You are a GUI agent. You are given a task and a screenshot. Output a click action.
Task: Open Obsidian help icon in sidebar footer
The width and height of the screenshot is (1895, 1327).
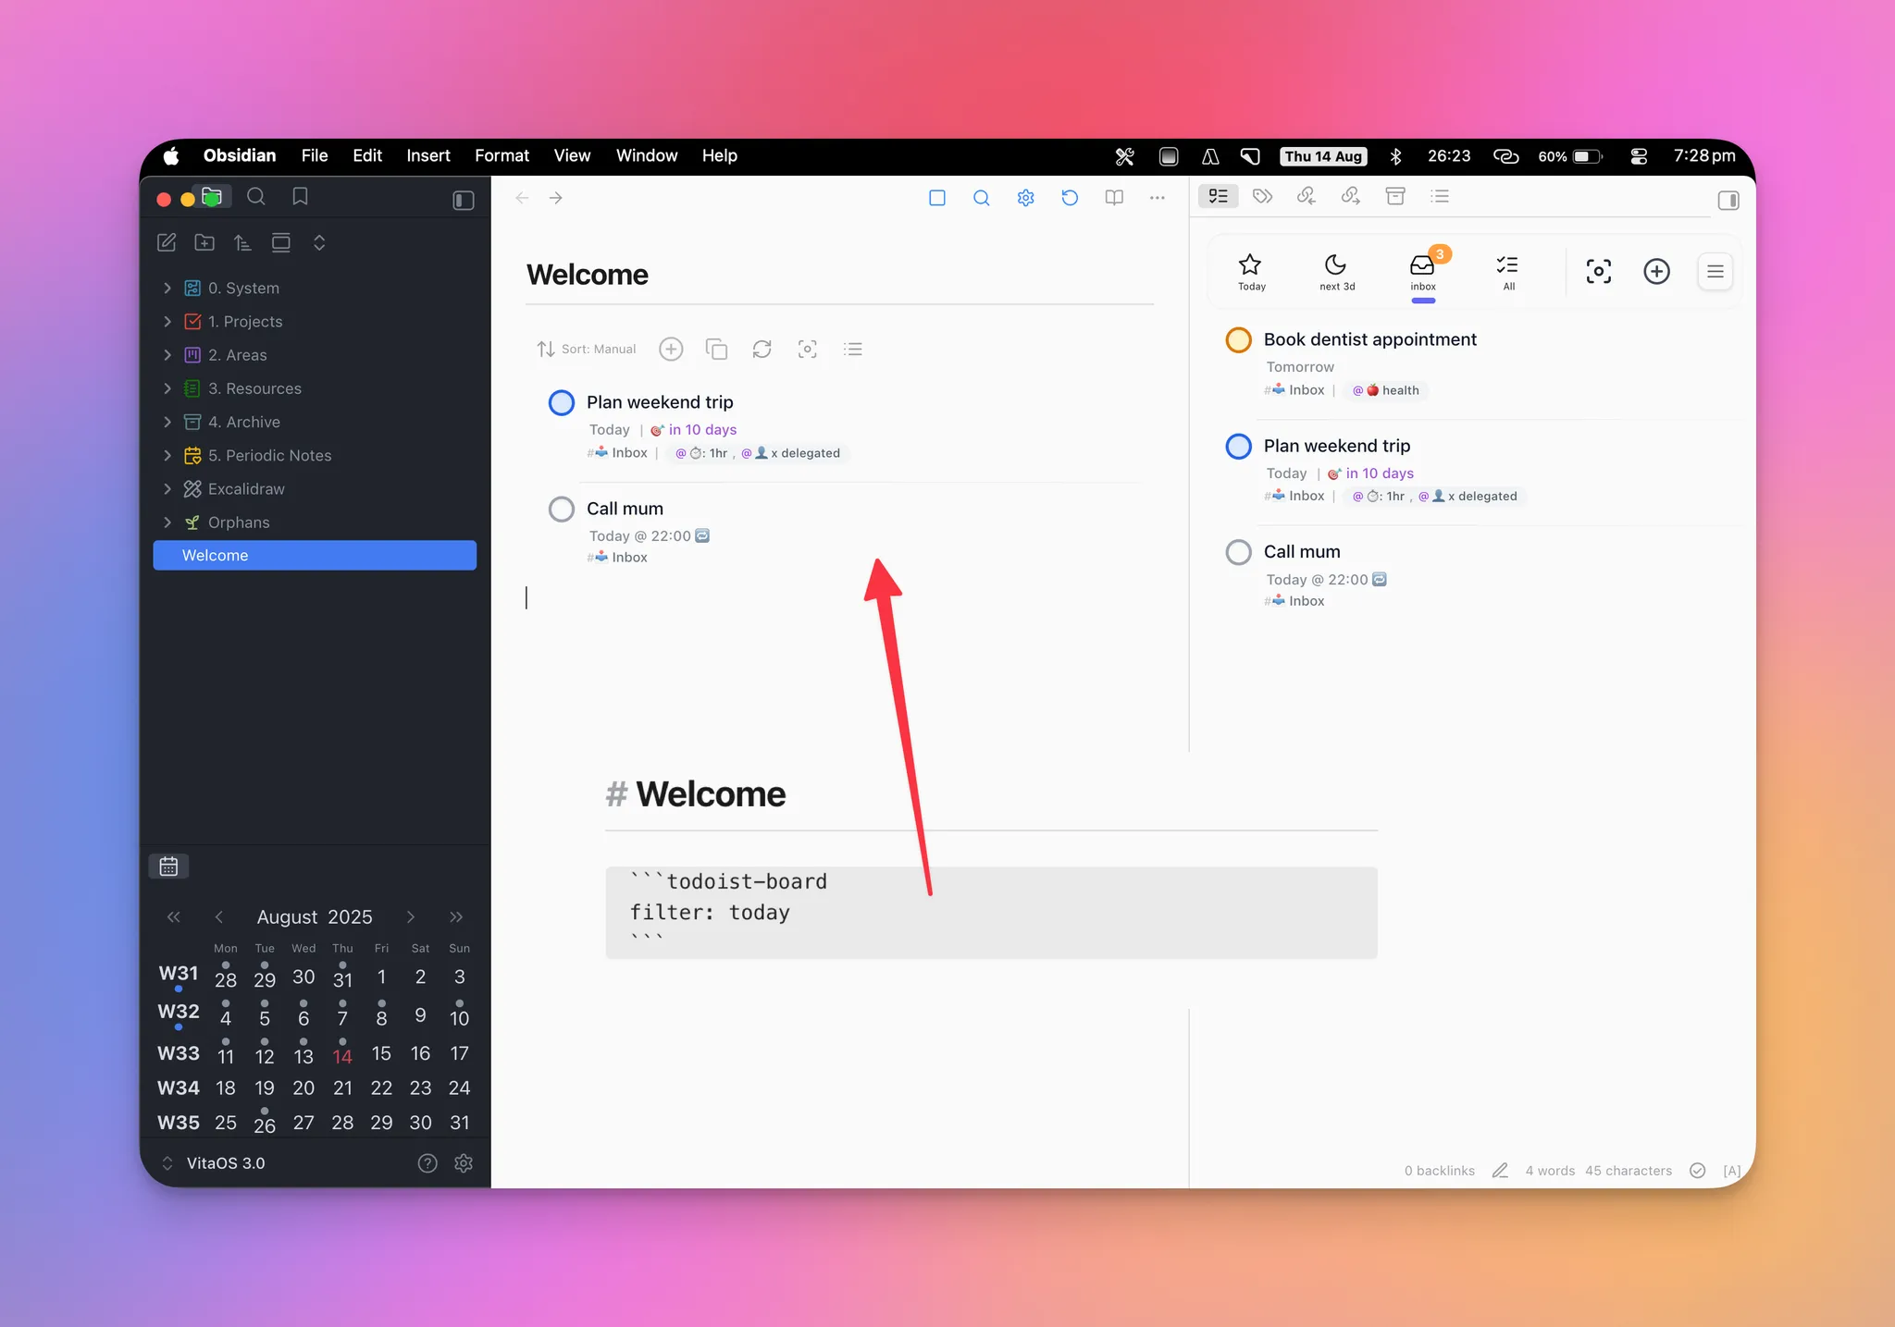pyautogui.click(x=427, y=1163)
